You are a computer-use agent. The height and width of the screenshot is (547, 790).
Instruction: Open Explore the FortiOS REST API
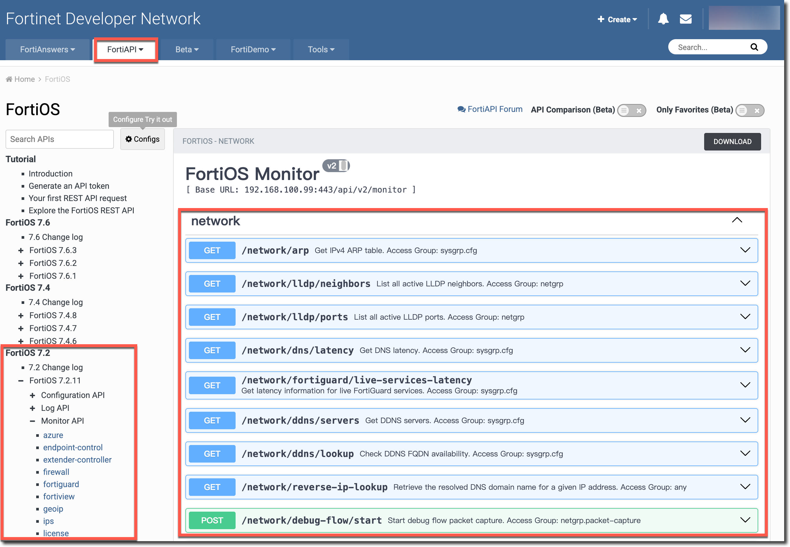81,211
